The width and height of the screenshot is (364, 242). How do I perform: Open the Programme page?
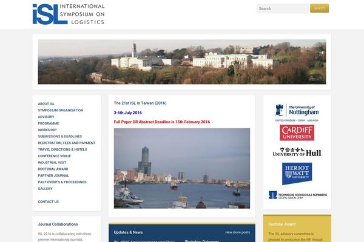coord(49,123)
